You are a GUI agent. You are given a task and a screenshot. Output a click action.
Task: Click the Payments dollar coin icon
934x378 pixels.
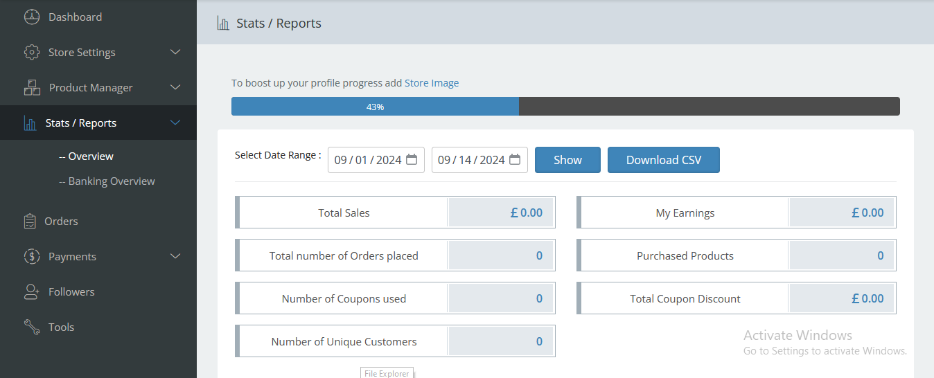point(32,257)
